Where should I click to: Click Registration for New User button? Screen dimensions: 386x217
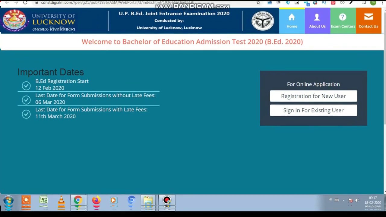[313, 96]
